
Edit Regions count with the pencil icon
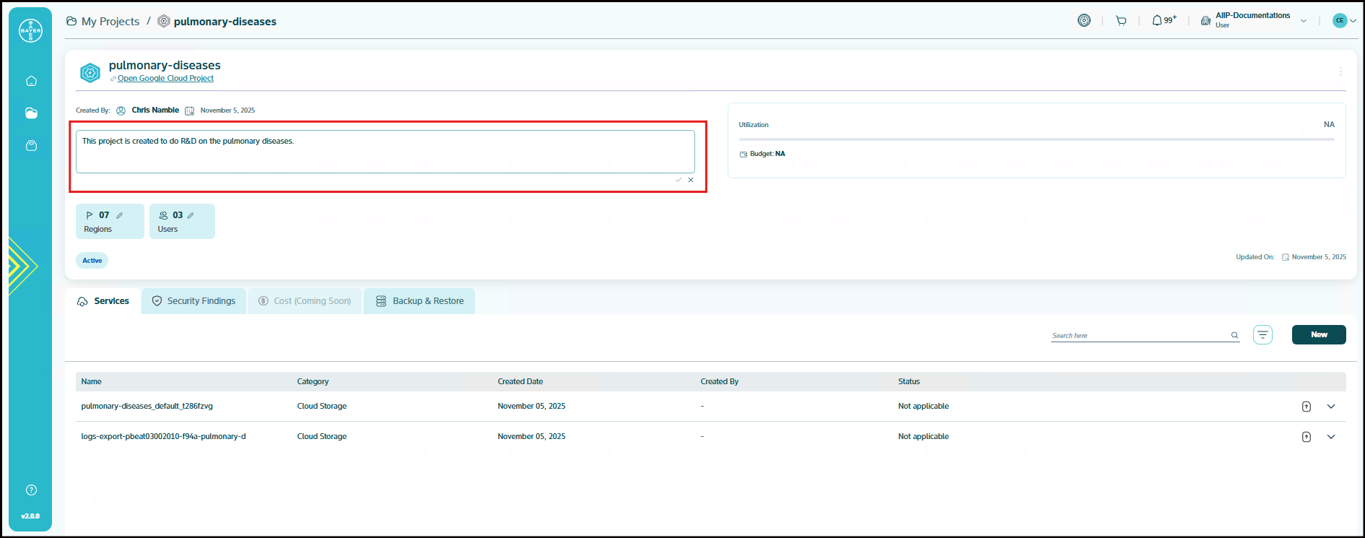click(120, 215)
